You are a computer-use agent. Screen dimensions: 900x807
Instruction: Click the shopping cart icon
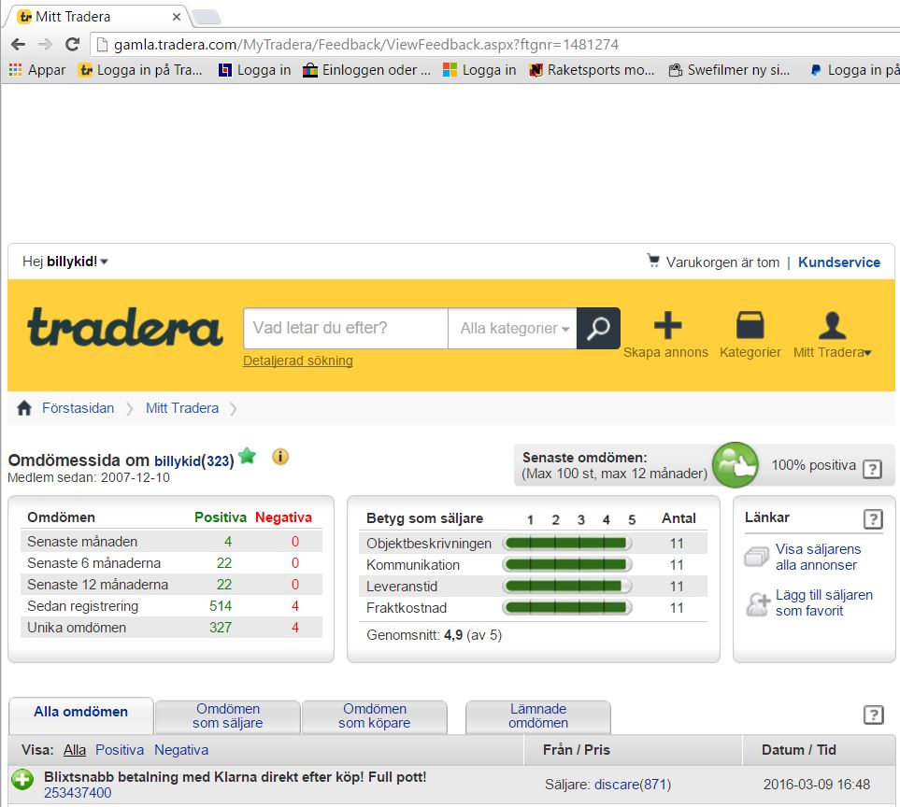[x=653, y=262]
